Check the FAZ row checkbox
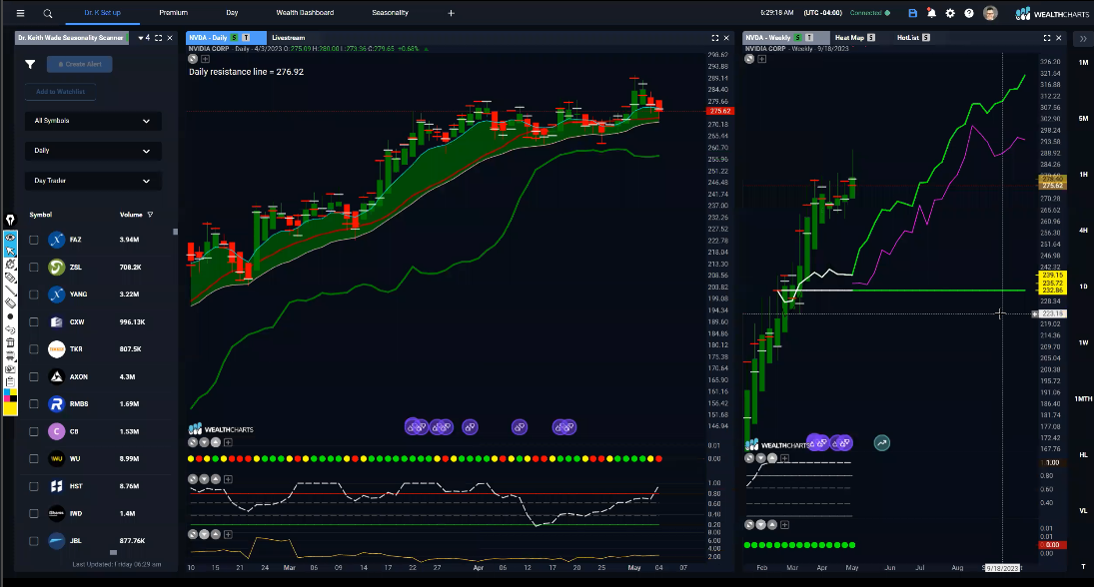The height and width of the screenshot is (587, 1094). point(34,240)
